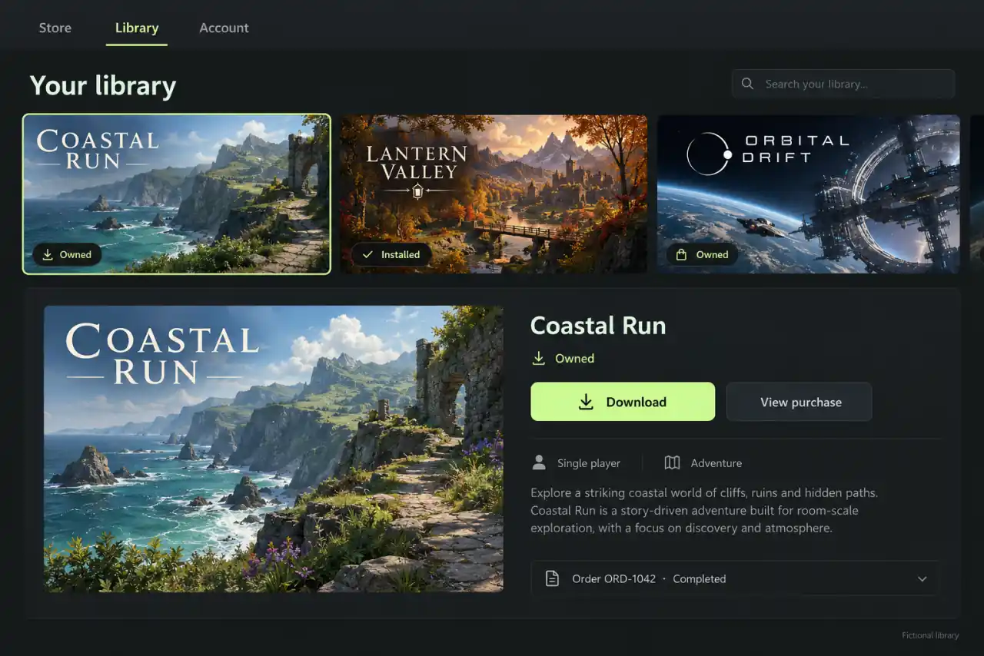
Task: Click the download icon beside Owned status
Action: [539, 359]
